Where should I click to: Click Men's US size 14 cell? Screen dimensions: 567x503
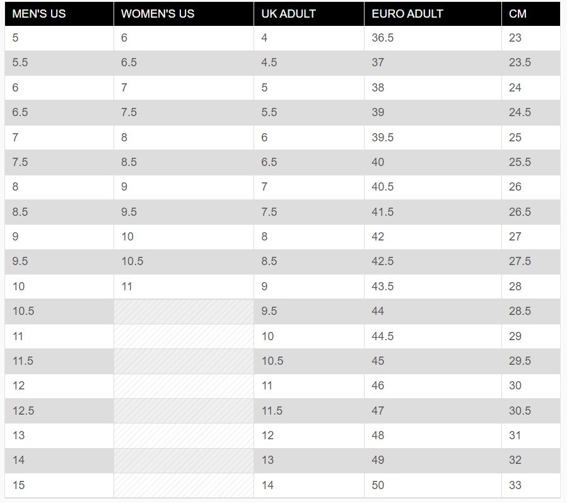(x=59, y=460)
